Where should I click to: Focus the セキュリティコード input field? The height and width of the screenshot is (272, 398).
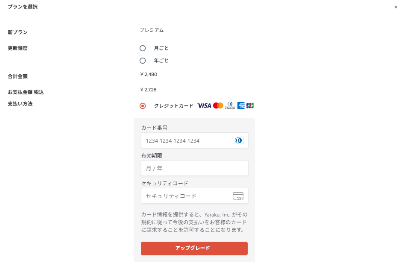click(195, 196)
